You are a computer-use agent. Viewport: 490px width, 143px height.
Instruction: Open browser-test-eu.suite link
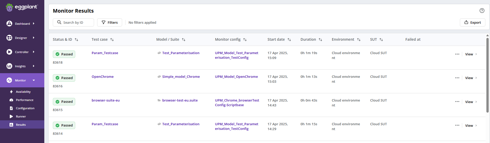tap(180, 100)
